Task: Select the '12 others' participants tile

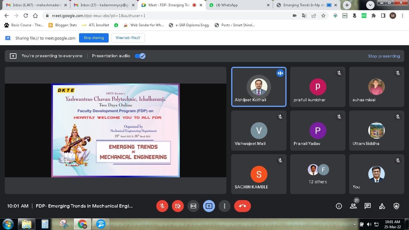Action: point(318,174)
